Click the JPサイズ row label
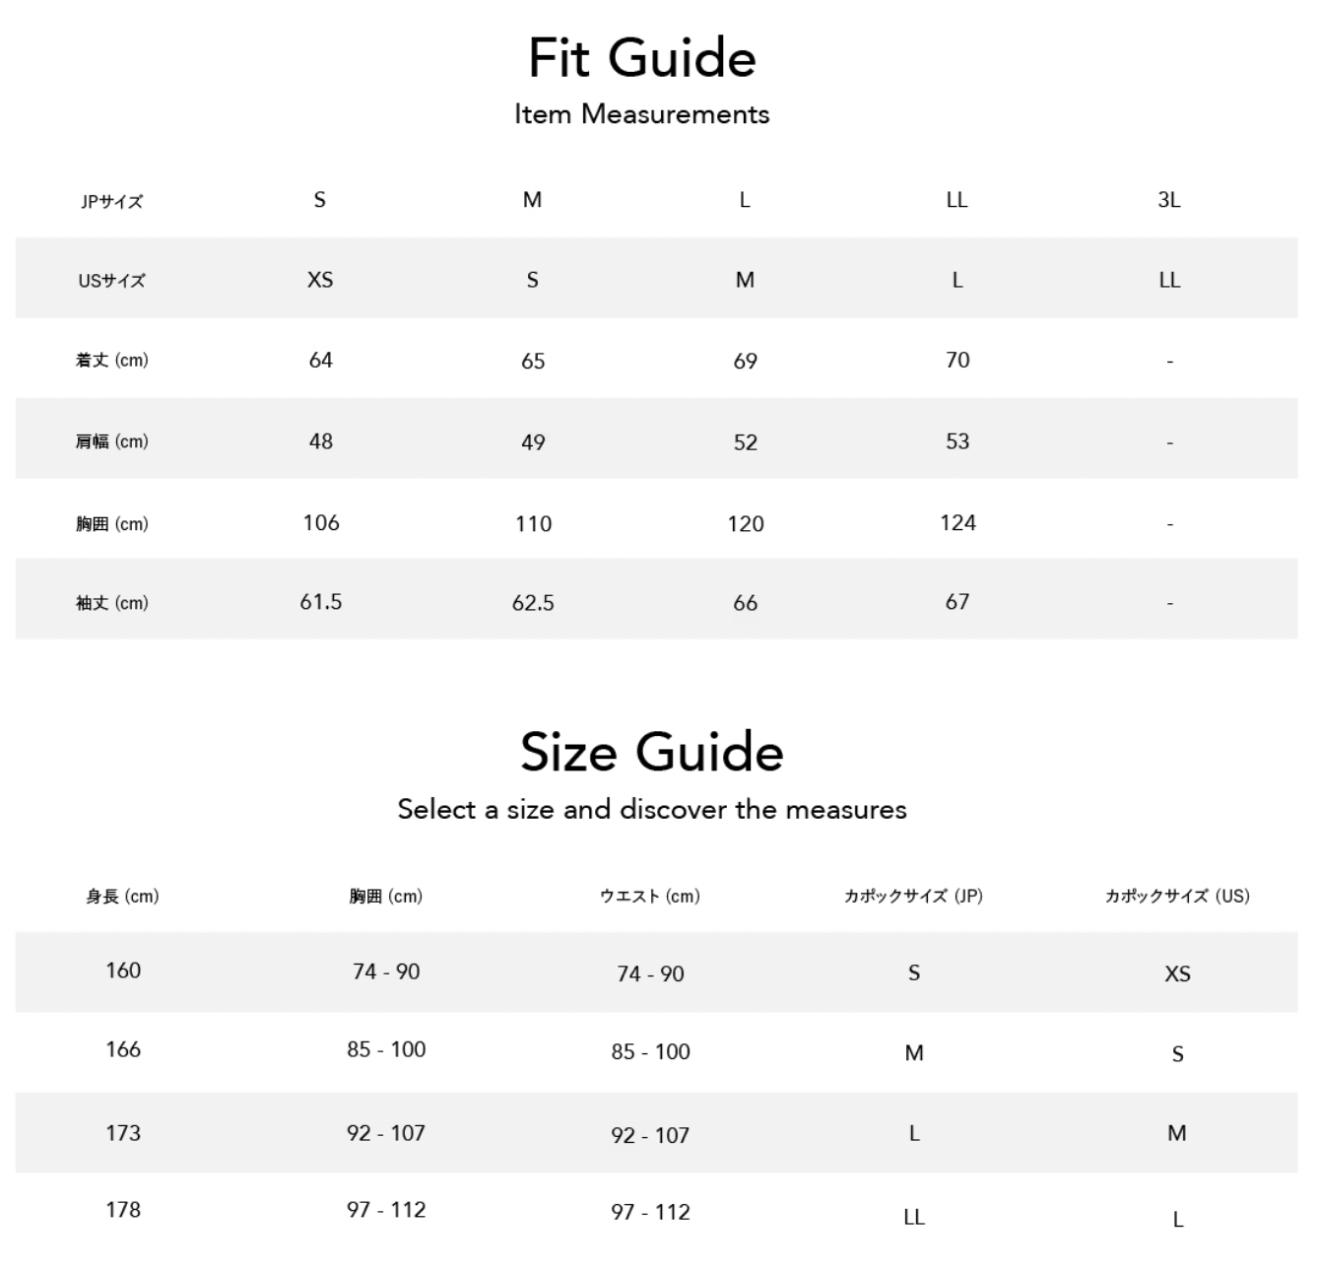 111,201
